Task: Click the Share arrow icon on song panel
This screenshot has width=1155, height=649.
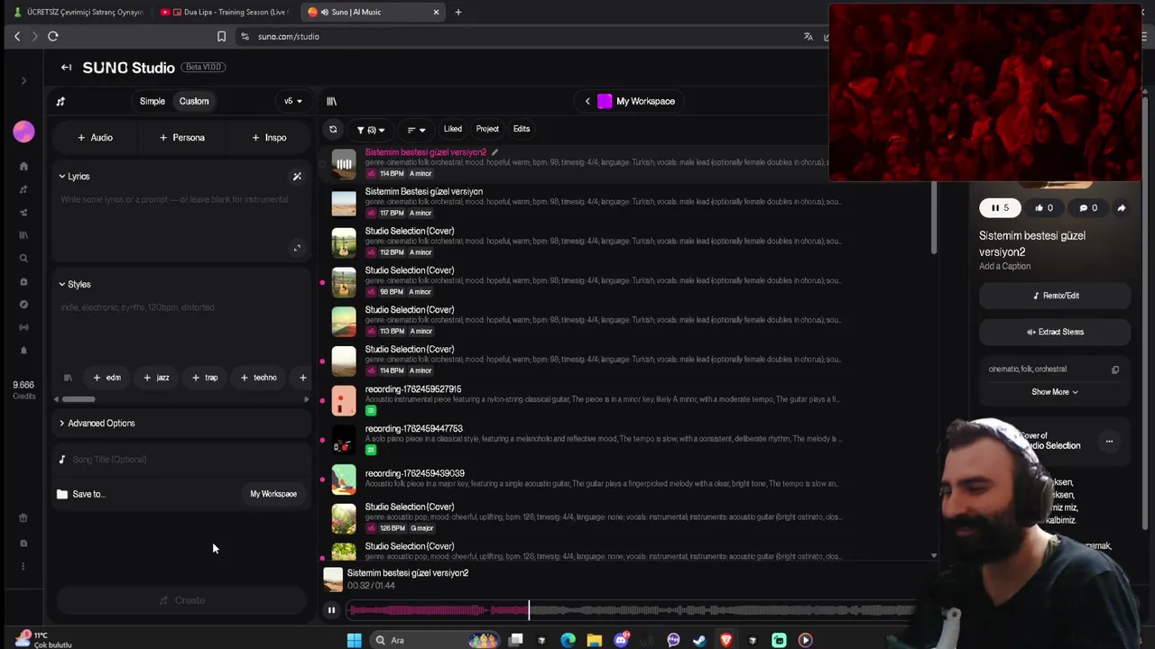Action: coord(1121,208)
